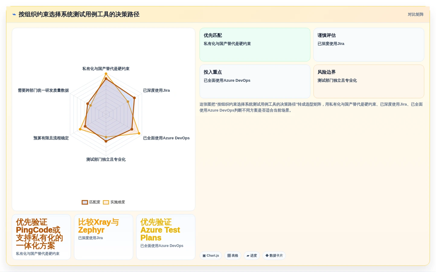The height and width of the screenshot is (272, 436).
Task: Open the 谨慎评估 card
Action: (x=369, y=45)
